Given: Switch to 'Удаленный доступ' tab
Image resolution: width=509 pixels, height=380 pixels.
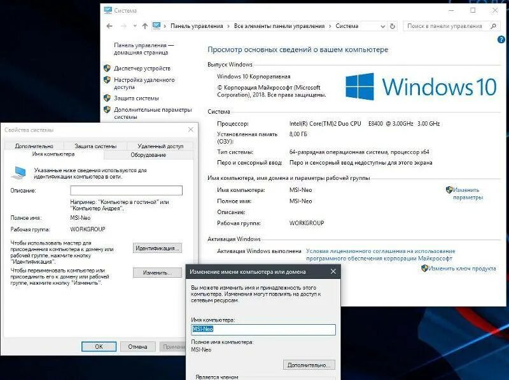Looking at the screenshot, I should (160, 146).
